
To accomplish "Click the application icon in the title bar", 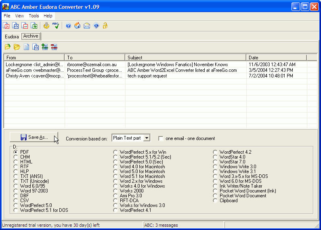I will [x=6, y=7].
